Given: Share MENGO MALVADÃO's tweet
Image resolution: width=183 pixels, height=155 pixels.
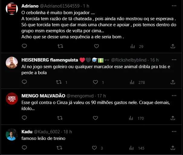Looking at the screenshot, I should click(173, 118).
